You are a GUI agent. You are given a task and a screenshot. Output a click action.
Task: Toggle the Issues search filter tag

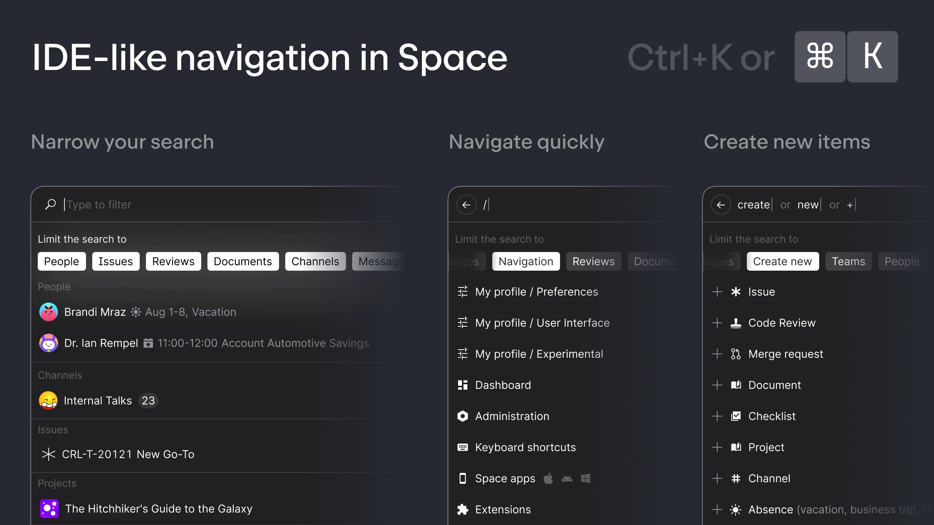116,261
